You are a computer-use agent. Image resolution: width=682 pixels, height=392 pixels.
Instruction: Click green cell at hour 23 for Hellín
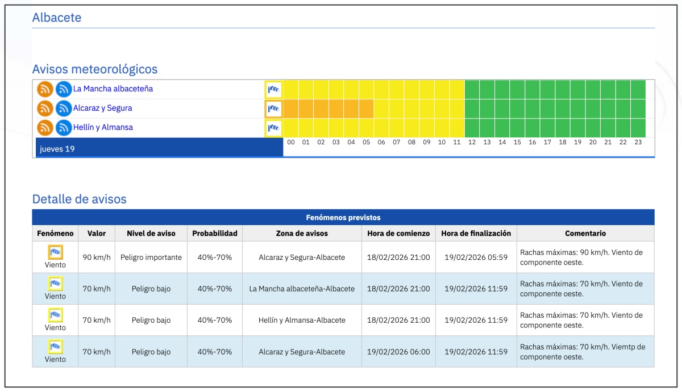point(638,128)
